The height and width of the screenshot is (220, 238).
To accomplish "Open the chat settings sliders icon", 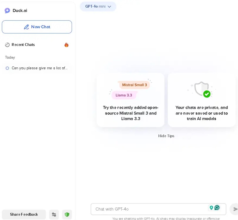I will (x=54, y=214).
